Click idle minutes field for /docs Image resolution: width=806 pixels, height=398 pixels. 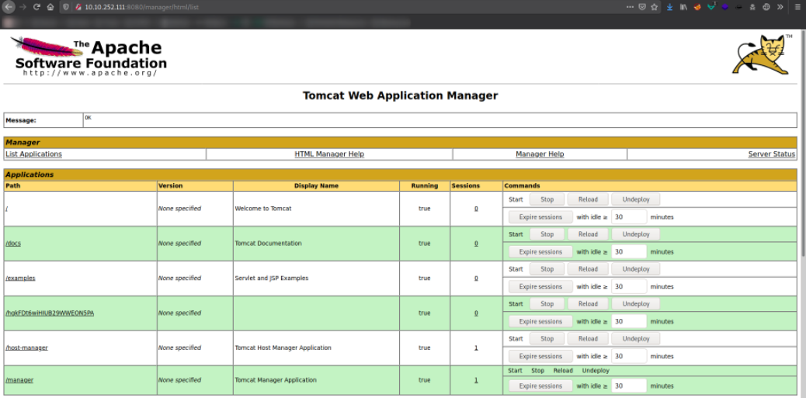(x=629, y=252)
